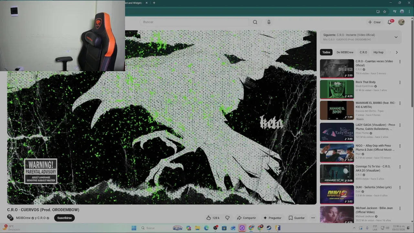Screen dimensions: 414x233
Task: Open the Windows Start menu
Action: (134, 228)
